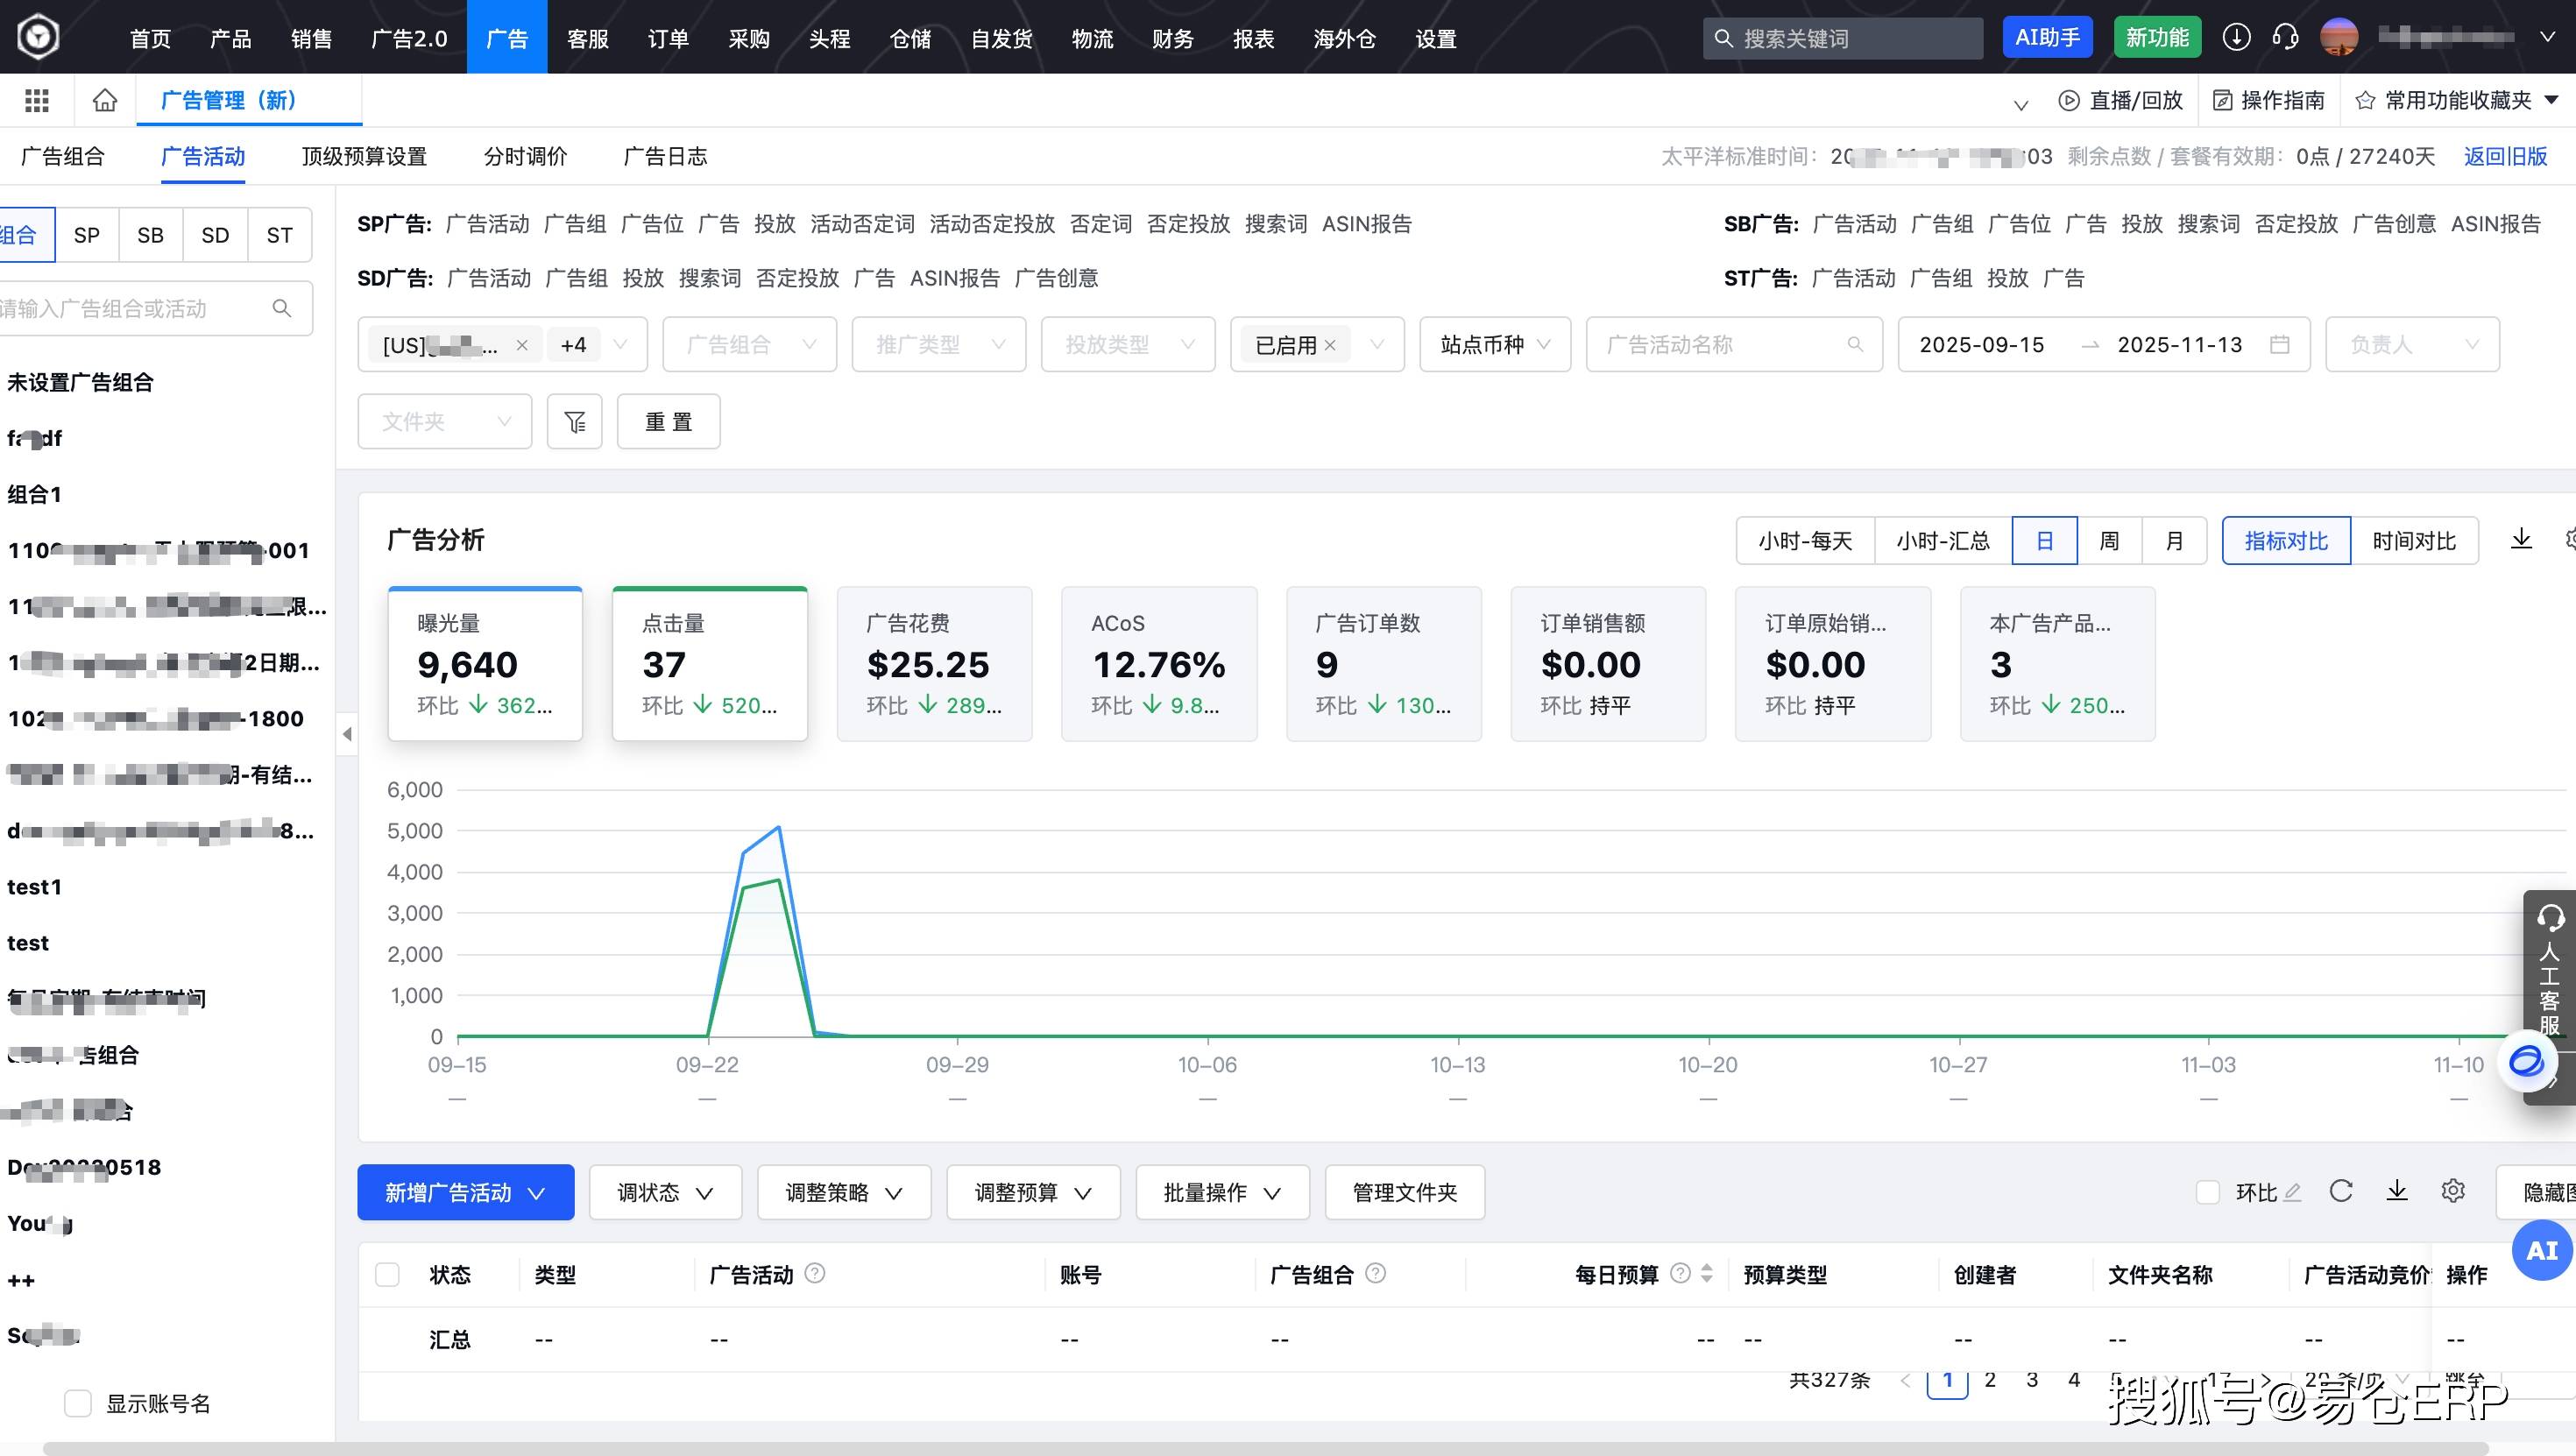Image resolution: width=2576 pixels, height=1456 pixels.
Task: Expand the 批量操作 dropdown
Action: pos(1222,1192)
